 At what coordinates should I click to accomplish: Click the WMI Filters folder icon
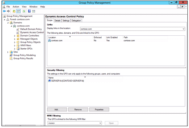point(18,46)
